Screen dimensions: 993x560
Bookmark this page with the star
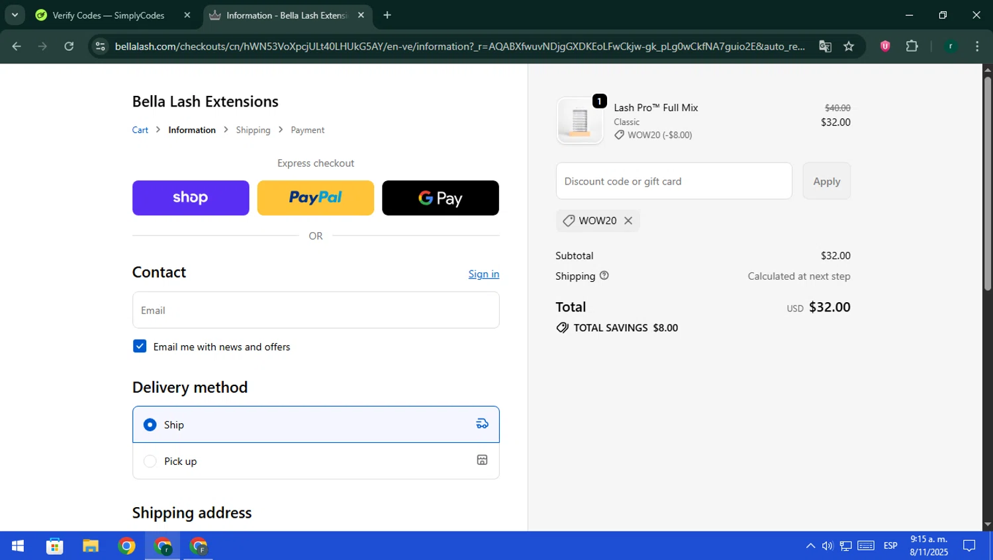click(849, 46)
